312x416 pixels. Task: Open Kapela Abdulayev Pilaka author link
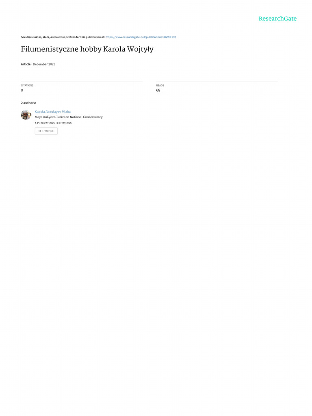coord(52,112)
